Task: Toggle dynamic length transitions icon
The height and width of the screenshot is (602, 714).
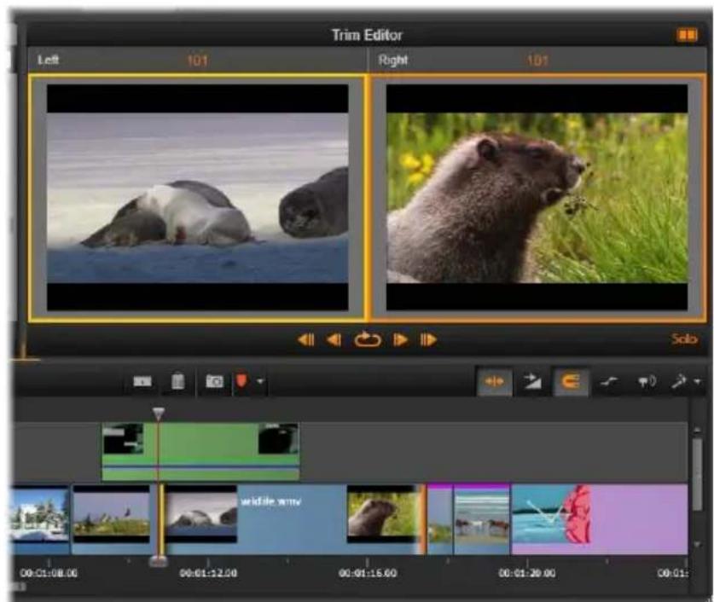Action: [x=531, y=381]
